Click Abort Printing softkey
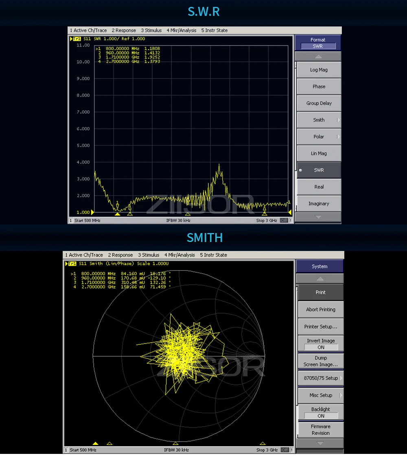407x460 pixels. point(321,310)
